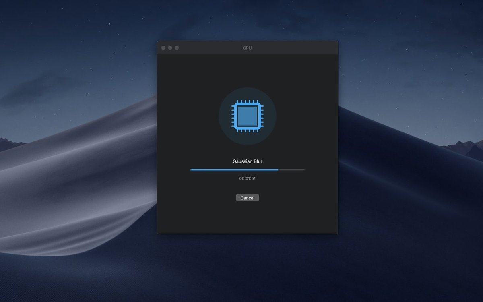Click the leading edge of the progress indicator
Image resolution: width=483 pixels, height=302 pixels.
click(278, 169)
